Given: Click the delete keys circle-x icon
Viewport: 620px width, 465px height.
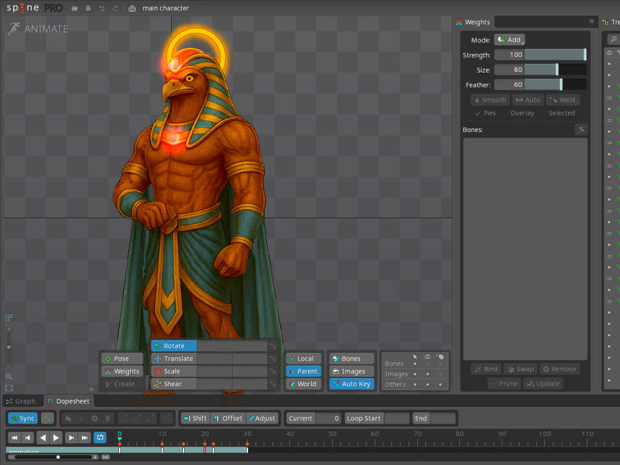Looking at the screenshot, I should point(94,418).
